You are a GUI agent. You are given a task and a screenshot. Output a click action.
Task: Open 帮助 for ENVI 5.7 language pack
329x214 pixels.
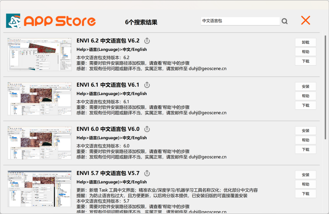pyautogui.click(x=305, y=184)
